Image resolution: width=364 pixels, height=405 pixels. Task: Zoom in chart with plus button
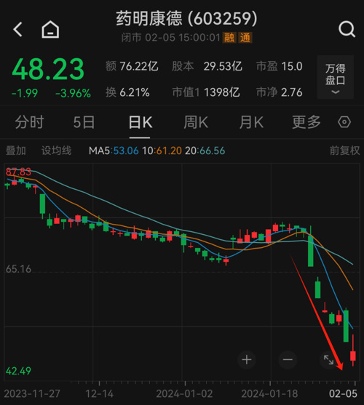click(x=247, y=359)
